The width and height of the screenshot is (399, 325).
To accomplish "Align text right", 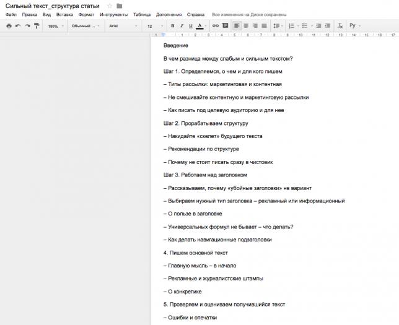I will (255, 25).
